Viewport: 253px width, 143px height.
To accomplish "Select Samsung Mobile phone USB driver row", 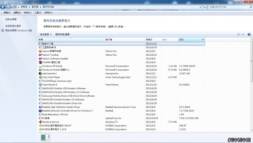I will (x=121, y=96).
